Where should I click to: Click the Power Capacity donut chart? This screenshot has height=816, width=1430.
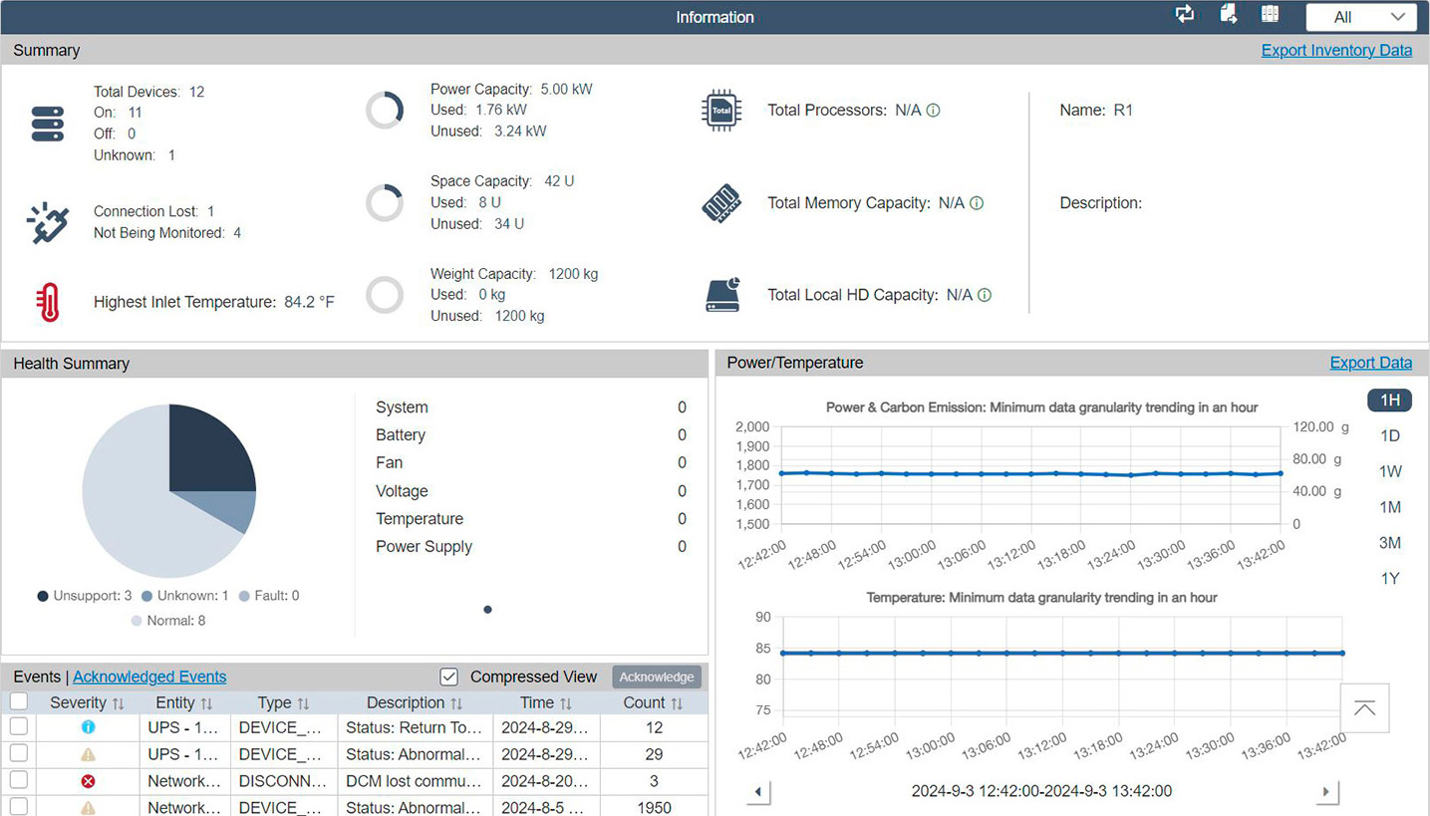point(385,110)
